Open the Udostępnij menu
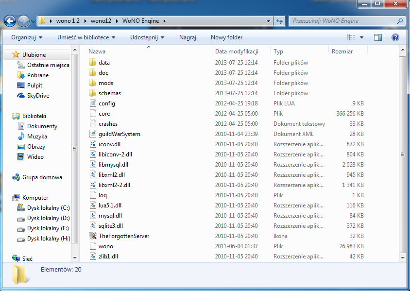This screenshot has width=410, height=291. (147, 37)
